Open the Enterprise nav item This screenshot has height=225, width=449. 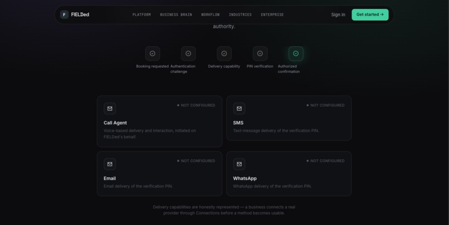272,14
